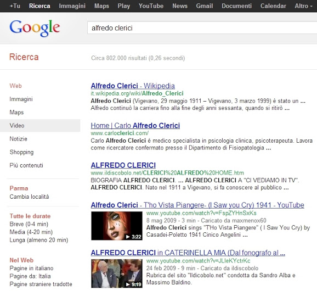
Task: Play the Caterinella Mia video thumbnail
Action: coord(117,273)
